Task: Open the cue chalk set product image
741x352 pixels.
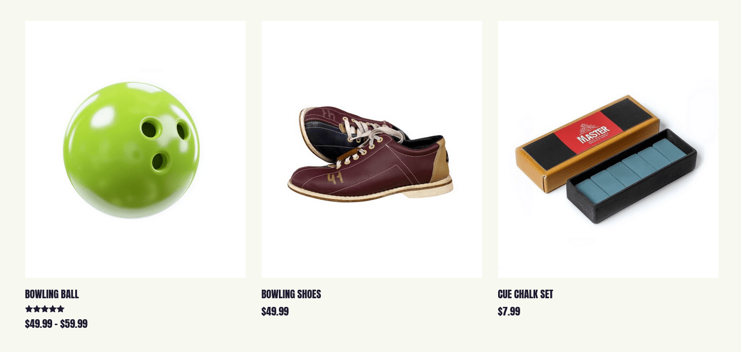Action: pyautogui.click(x=608, y=149)
